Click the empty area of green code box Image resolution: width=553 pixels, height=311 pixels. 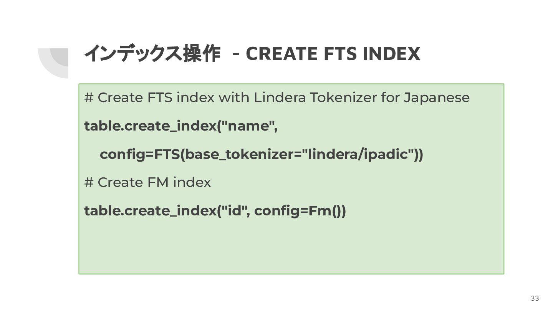pos(291,246)
